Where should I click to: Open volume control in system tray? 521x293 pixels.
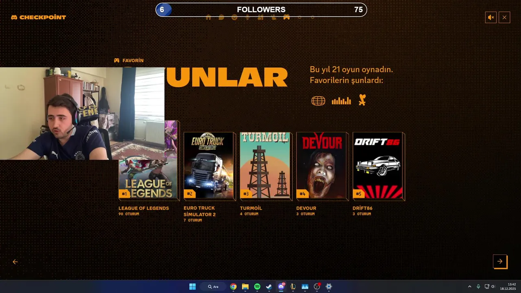[493, 286]
